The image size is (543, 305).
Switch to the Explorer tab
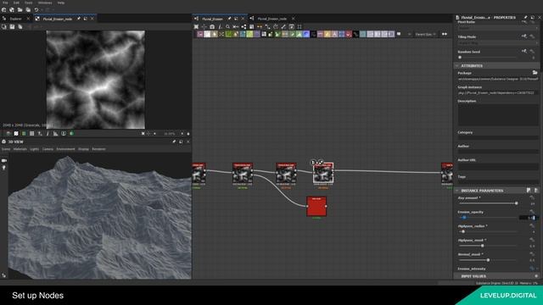coord(15,19)
